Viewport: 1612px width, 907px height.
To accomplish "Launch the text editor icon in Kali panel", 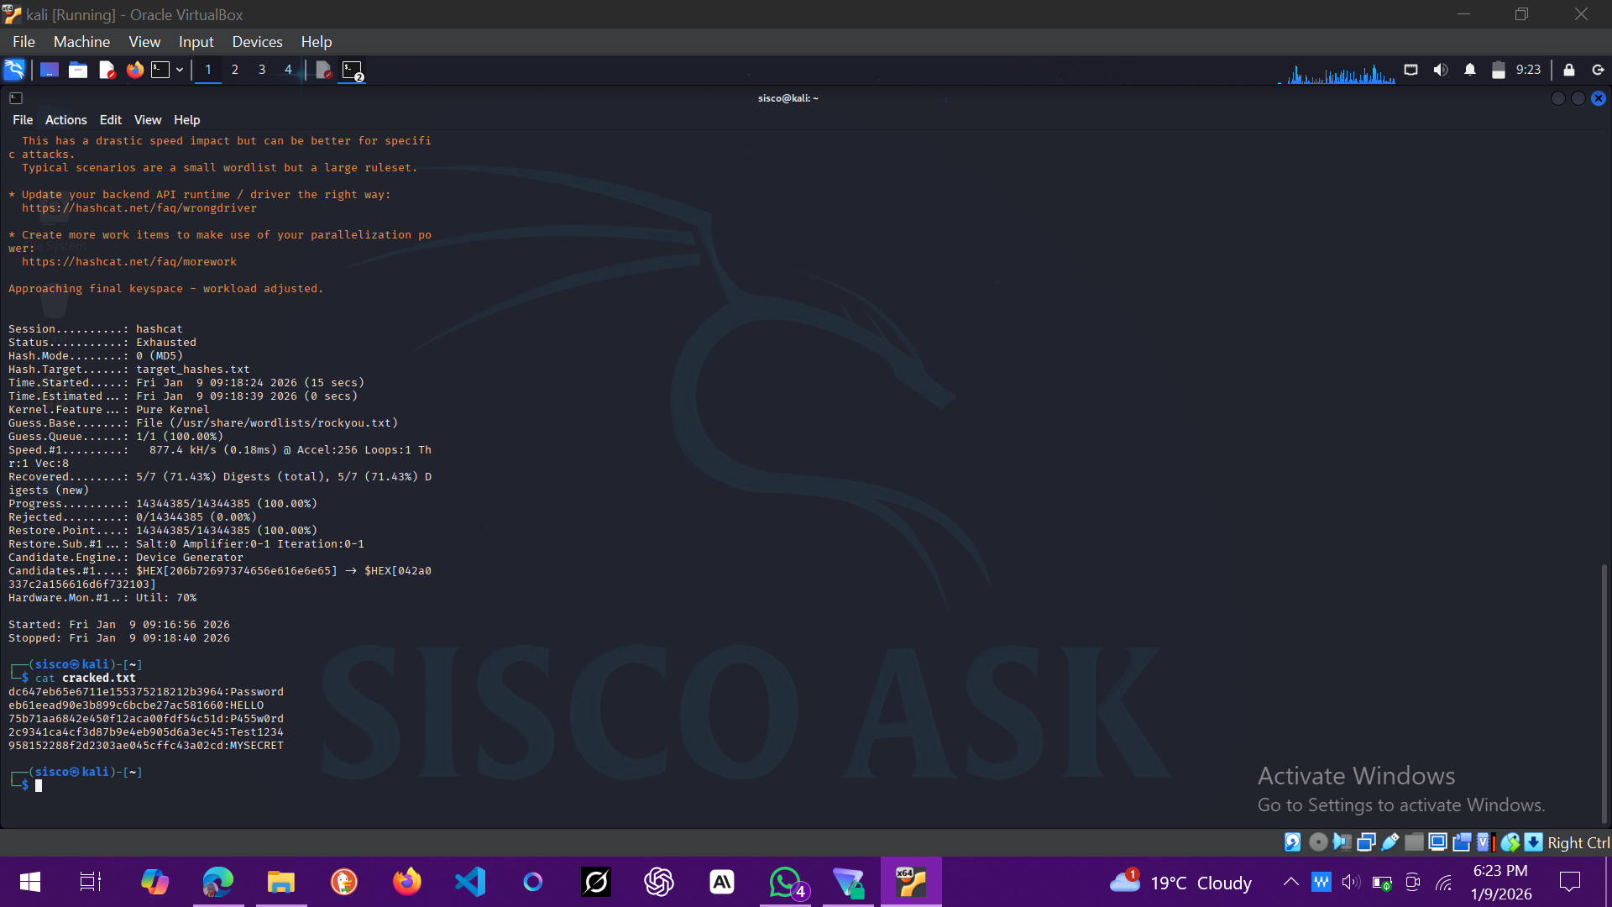I will pyautogui.click(x=107, y=70).
